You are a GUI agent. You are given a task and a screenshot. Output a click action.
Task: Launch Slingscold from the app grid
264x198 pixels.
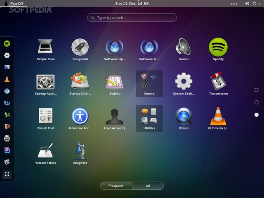pos(80,49)
